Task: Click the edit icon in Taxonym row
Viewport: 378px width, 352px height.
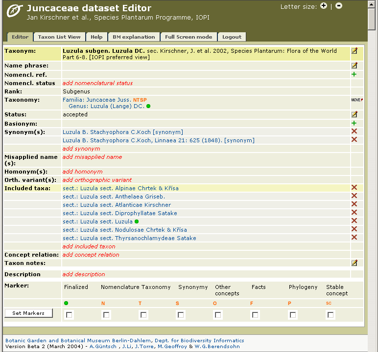Action: pyautogui.click(x=354, y=51)
